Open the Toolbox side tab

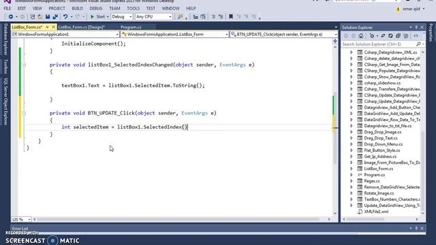point(5,67)
